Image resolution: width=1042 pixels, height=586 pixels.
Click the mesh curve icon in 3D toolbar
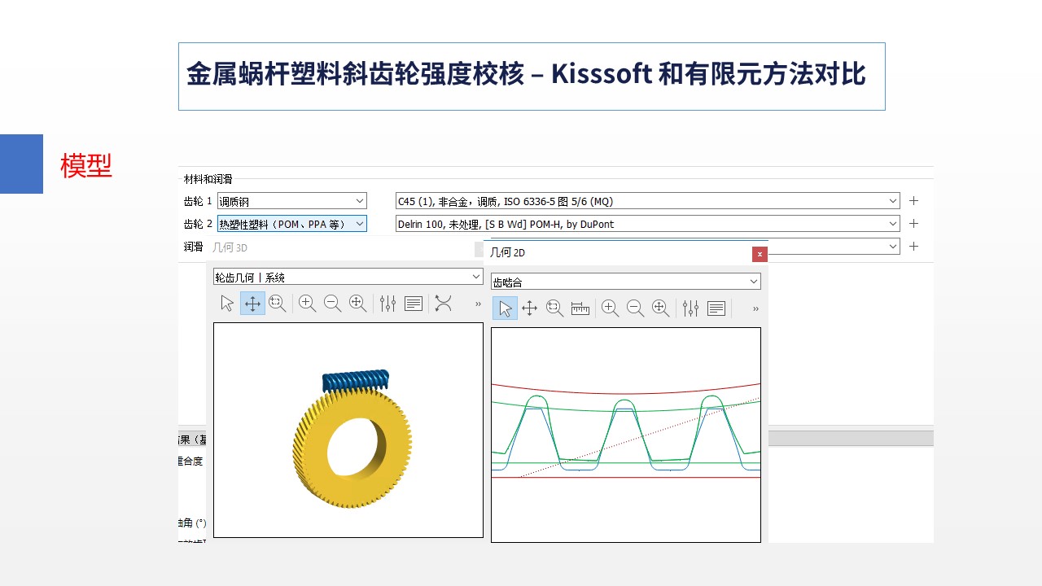click(x=443, y=304)
